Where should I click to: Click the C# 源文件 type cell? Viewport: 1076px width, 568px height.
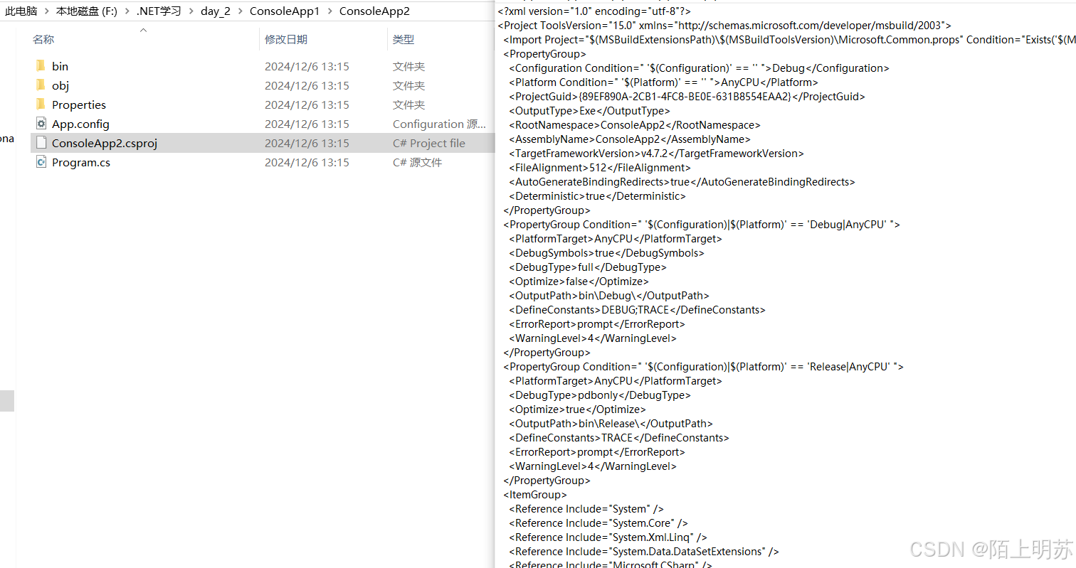417,162
